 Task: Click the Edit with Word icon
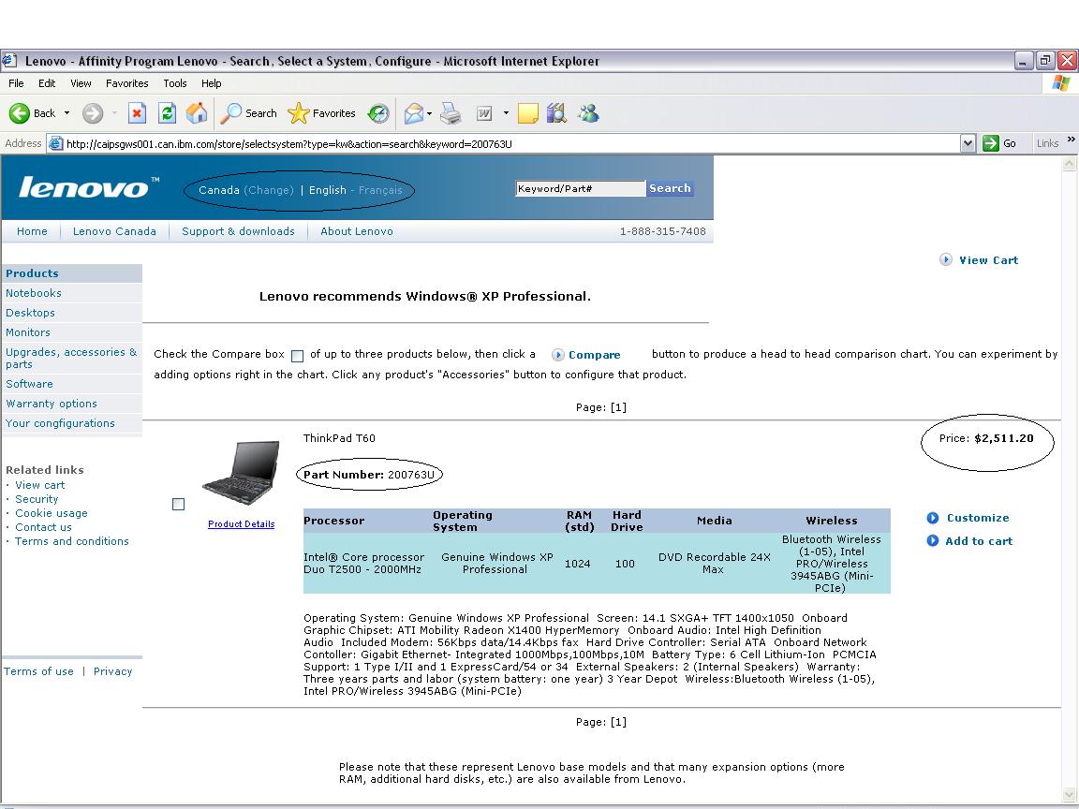(484, 112)
